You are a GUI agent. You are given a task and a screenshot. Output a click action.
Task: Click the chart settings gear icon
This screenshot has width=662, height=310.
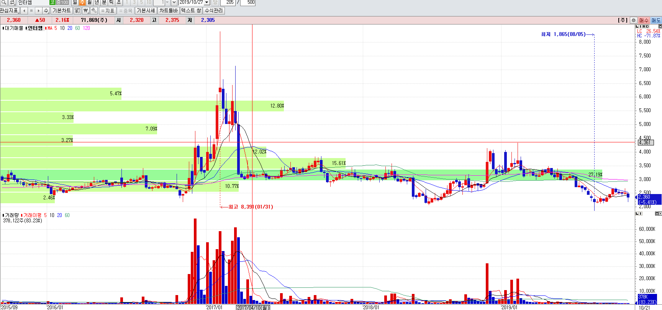634,20
